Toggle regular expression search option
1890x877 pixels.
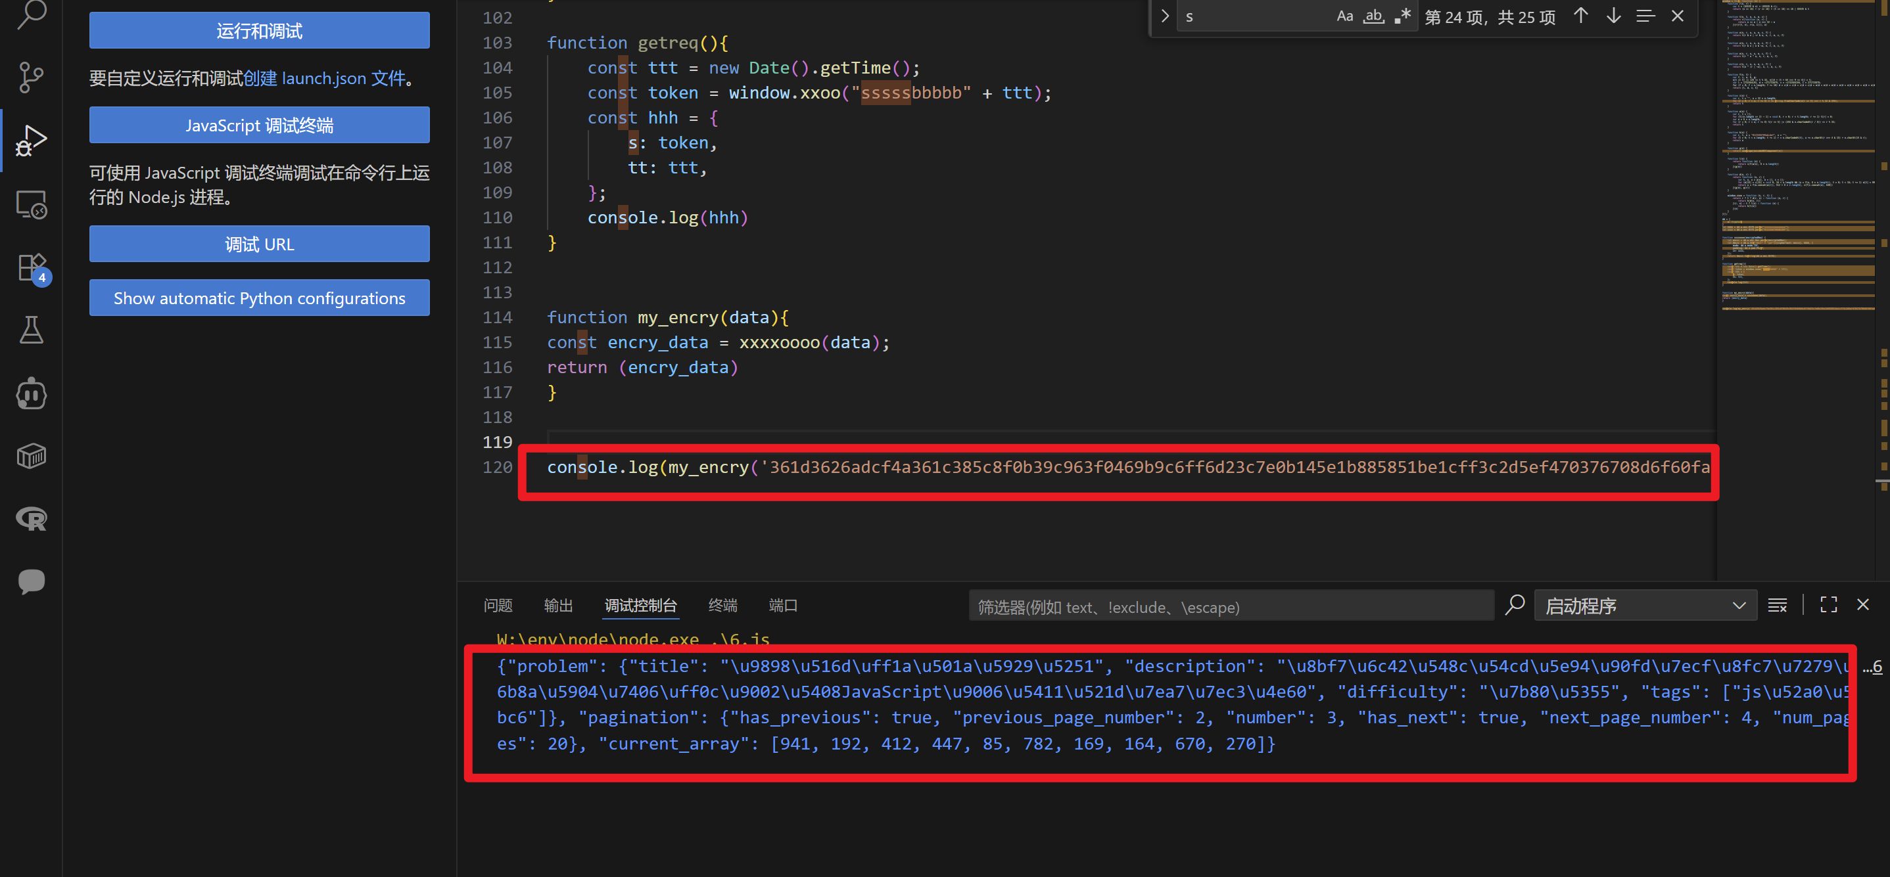point(1402,16)
